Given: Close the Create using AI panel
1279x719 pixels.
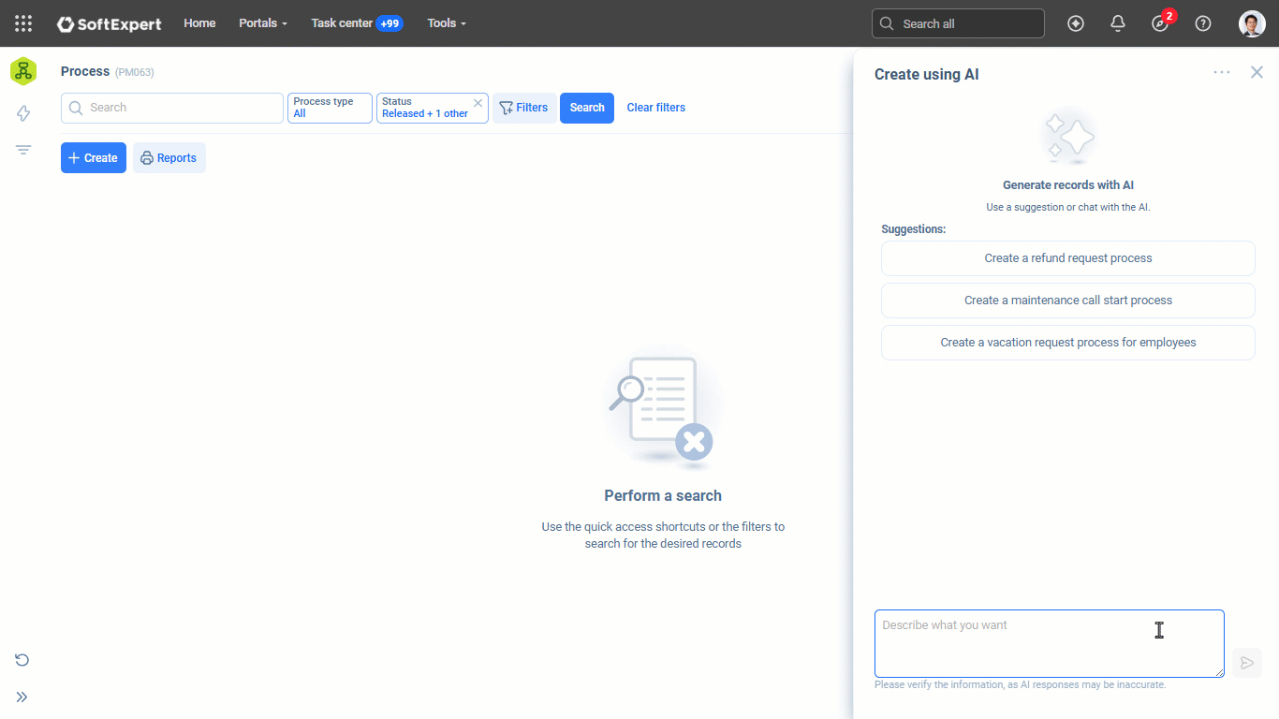Looking at the screenshot, I should coord(1257,72).
